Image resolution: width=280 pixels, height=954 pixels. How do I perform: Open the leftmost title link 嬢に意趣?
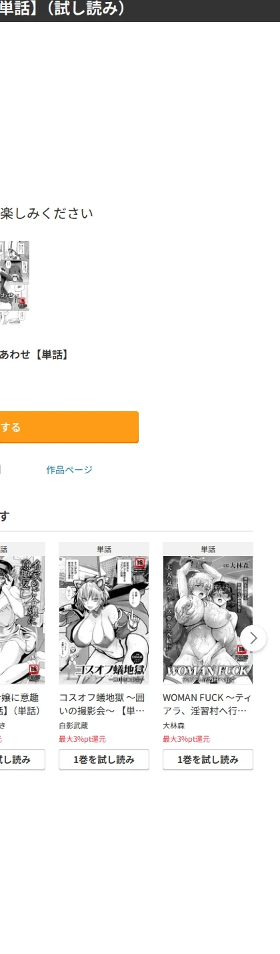click(21, 704)
